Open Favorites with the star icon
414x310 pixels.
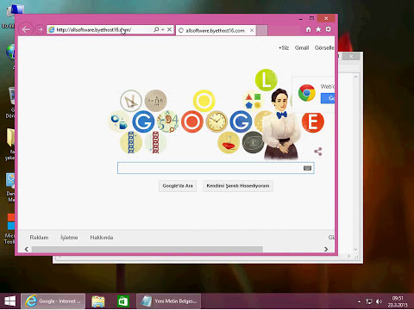(318, 29)
